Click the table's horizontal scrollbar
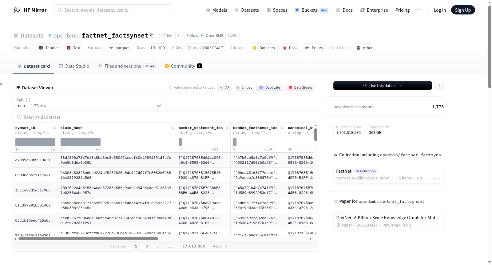Image resolution: width=492 pixels, height=265 pixels. [x=88, y=239]
